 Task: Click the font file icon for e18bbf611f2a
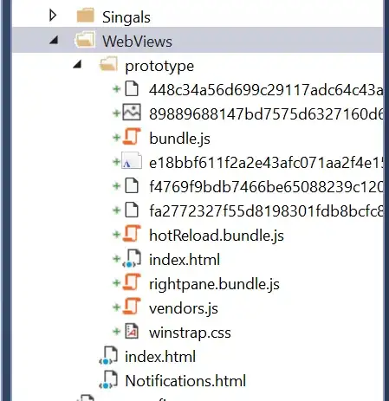point(132,161)
